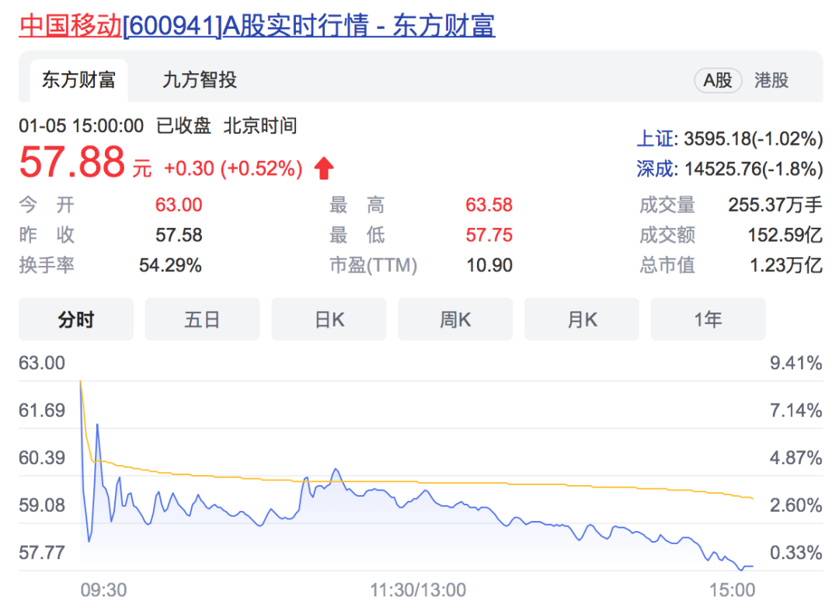Viewport: 839px width, 608px height.
Task: Open the 月K monthly chart
Action: pos(581,319)
